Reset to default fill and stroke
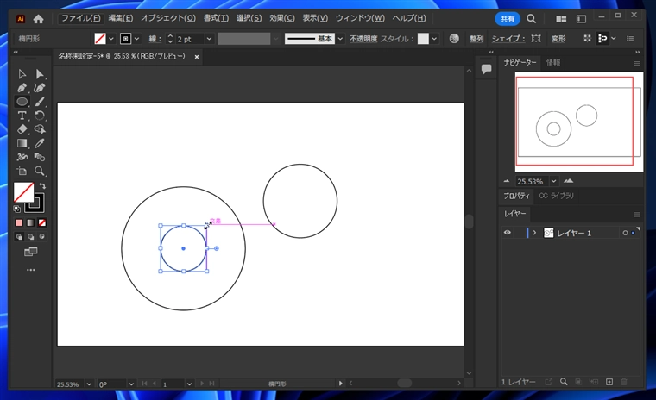The height and width of the screenshot is (400, 656). pyautogui.click(x=16, y=209)
